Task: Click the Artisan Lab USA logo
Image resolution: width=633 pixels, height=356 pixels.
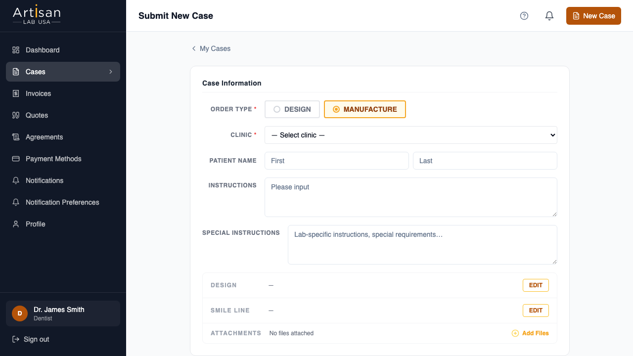Action: [37, 15]
